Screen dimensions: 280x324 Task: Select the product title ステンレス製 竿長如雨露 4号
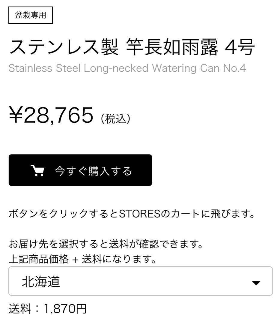click(132, 46)
